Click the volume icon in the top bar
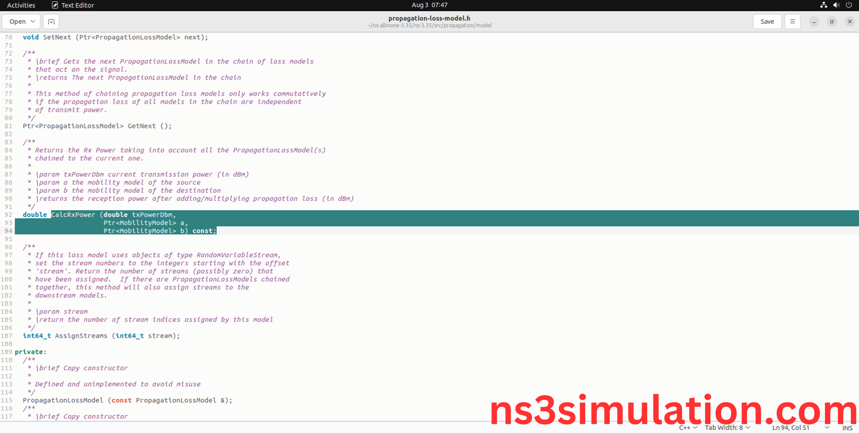 (835, 5)
